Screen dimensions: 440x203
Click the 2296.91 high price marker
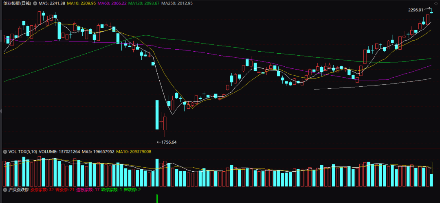416,10
